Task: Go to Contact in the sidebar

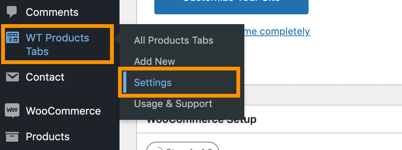Action: coord(45,77)
